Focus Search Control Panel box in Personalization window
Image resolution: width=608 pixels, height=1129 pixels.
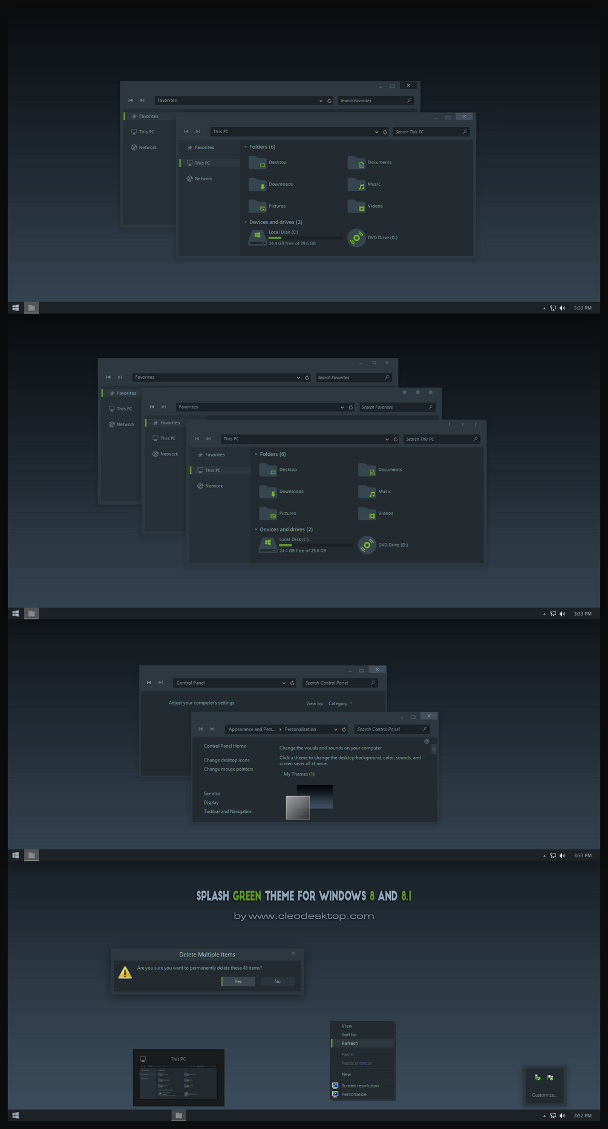click(x=392, y=729)
